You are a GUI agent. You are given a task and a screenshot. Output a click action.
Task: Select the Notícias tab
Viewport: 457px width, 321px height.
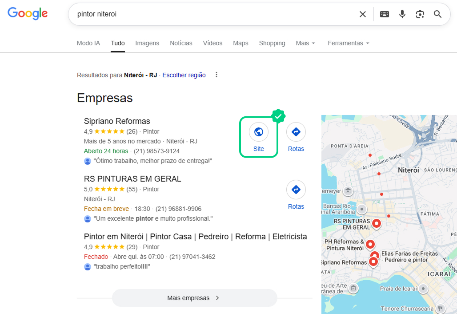(181, 43)
